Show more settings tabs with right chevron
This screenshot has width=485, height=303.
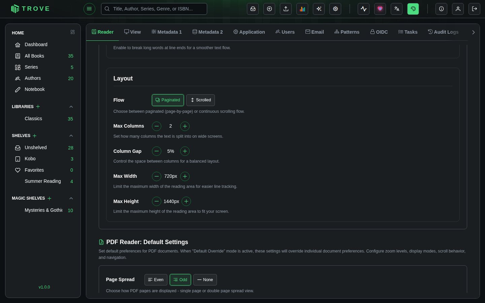coord(473,32)
